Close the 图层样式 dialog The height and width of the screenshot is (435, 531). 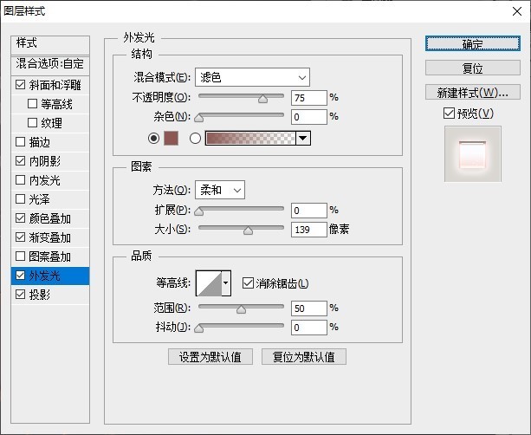(517, 11)
